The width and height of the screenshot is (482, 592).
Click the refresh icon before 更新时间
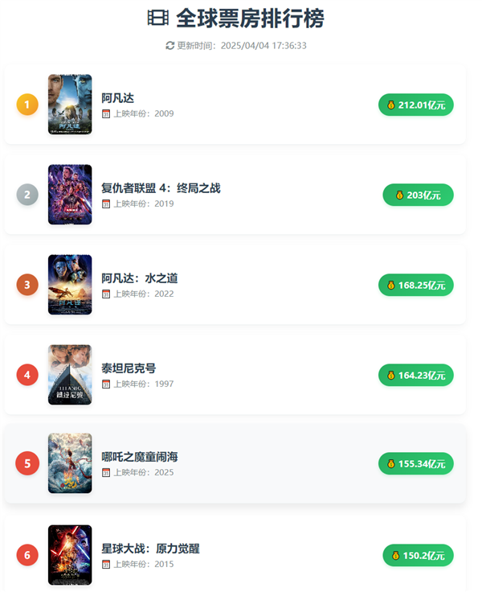(170, 46)
